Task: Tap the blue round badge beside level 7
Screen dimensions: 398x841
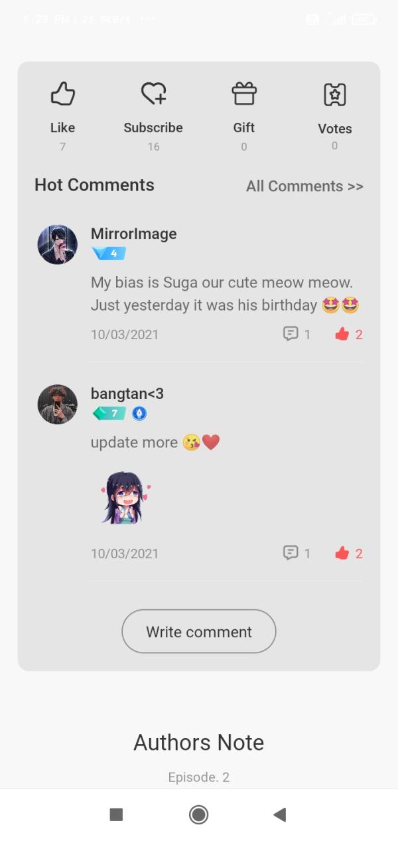Action: pyautogui.click(x=139, y=414)
